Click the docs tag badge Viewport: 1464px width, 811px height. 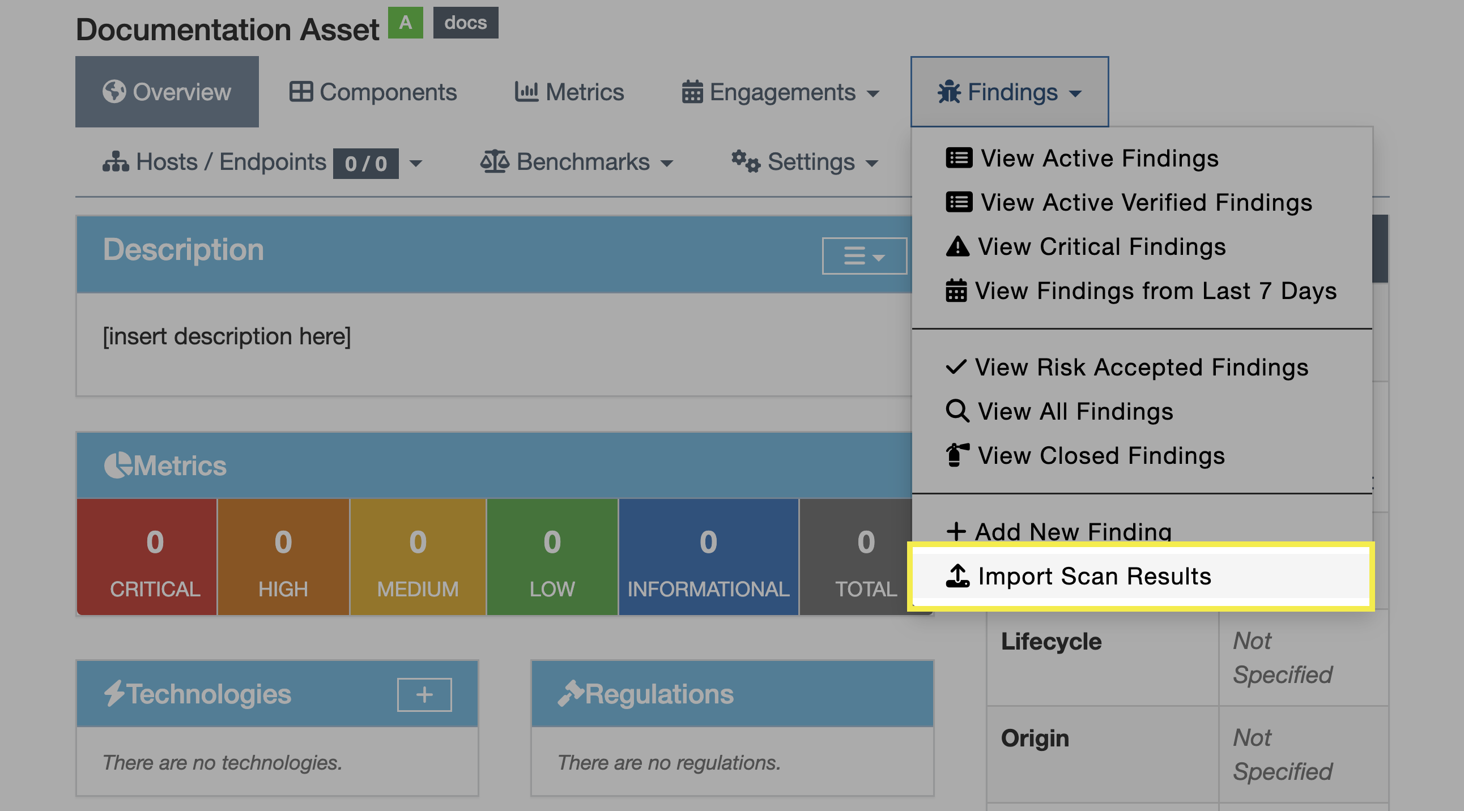[x=466, y=23]
